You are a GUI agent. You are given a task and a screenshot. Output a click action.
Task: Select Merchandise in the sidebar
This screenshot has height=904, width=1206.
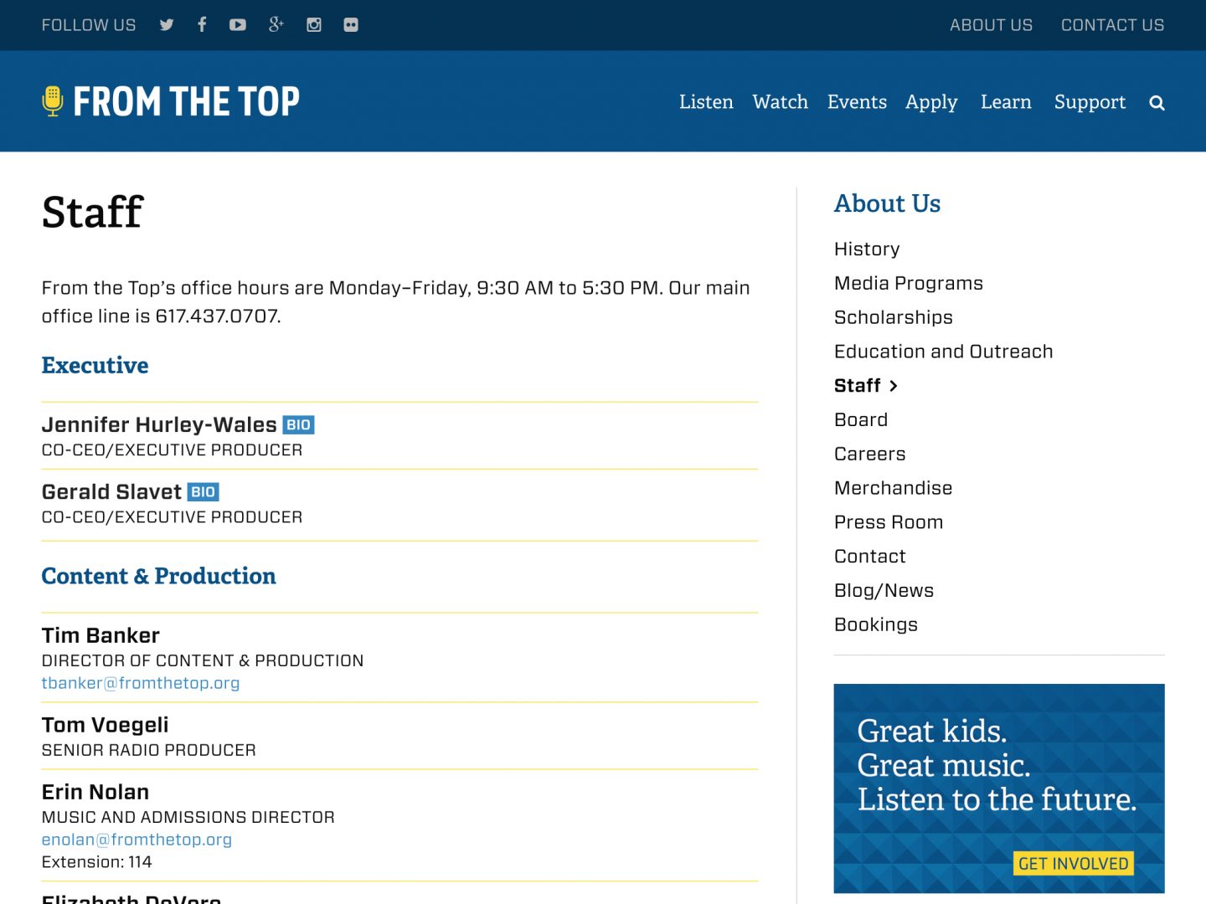pyautogui.click(x=894, y=488)
